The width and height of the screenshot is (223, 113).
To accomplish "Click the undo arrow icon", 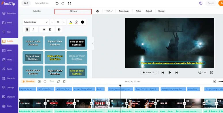I will point(57,3).
